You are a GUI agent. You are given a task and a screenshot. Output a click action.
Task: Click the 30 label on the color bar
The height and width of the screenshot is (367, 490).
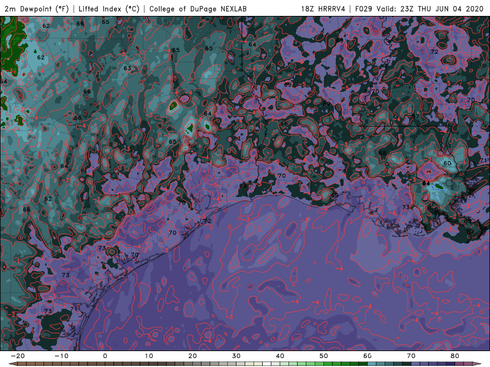(x=236, y=356)
